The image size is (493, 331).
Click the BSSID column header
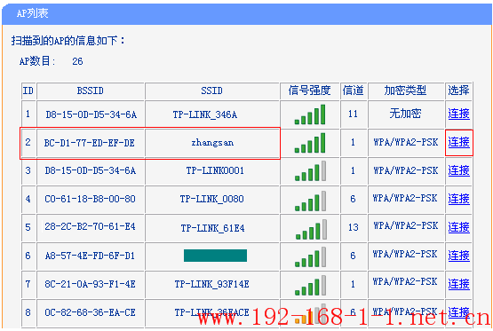91,91
